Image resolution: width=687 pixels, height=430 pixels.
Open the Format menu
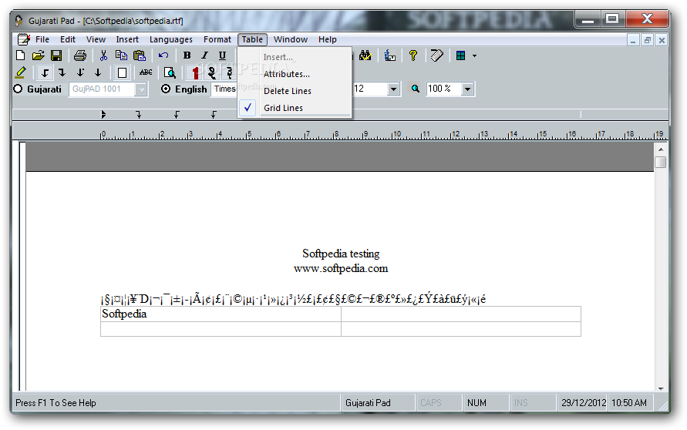217,39
